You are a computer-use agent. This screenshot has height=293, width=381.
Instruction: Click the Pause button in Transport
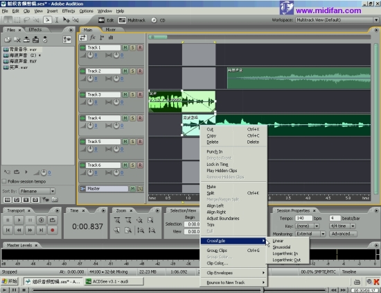30,220
